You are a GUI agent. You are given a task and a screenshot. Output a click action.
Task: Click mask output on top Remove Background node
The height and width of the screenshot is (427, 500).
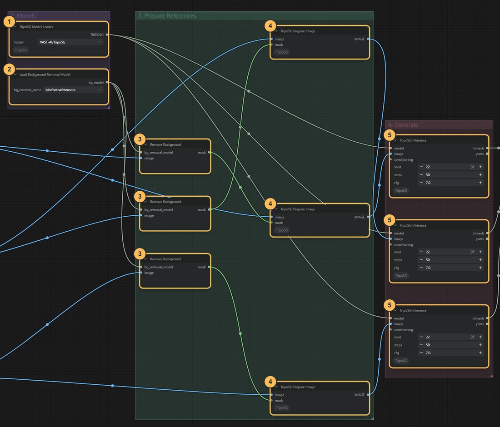coord(209,153)
